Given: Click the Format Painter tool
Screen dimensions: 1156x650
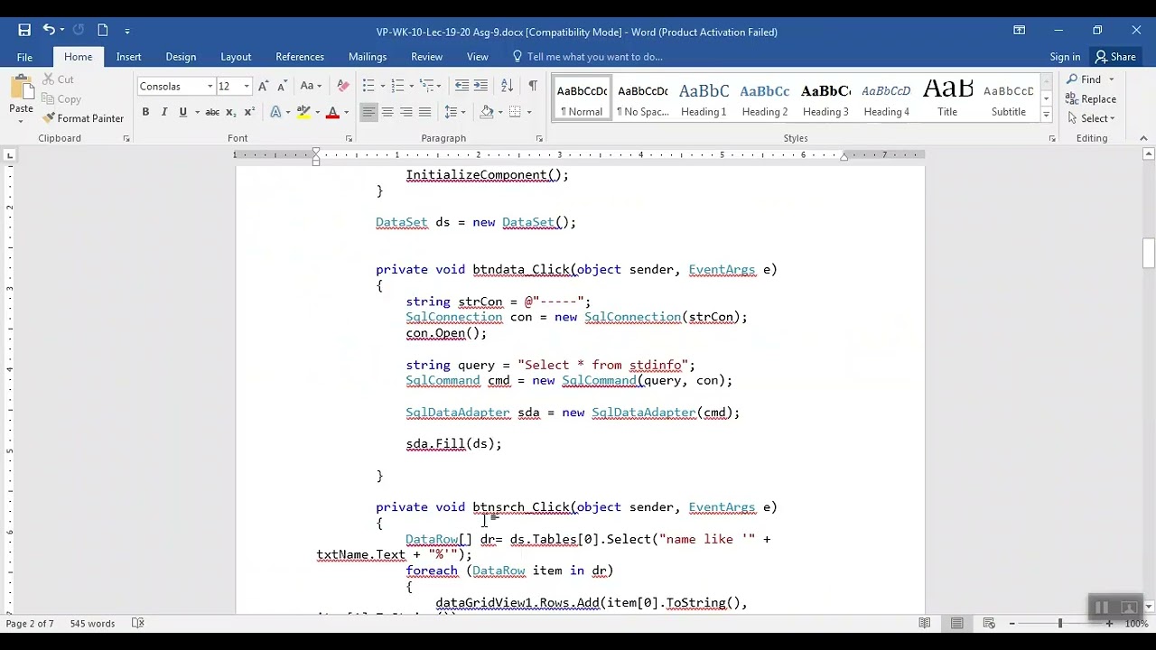Looking at the screenshot, I should [83, 118].
